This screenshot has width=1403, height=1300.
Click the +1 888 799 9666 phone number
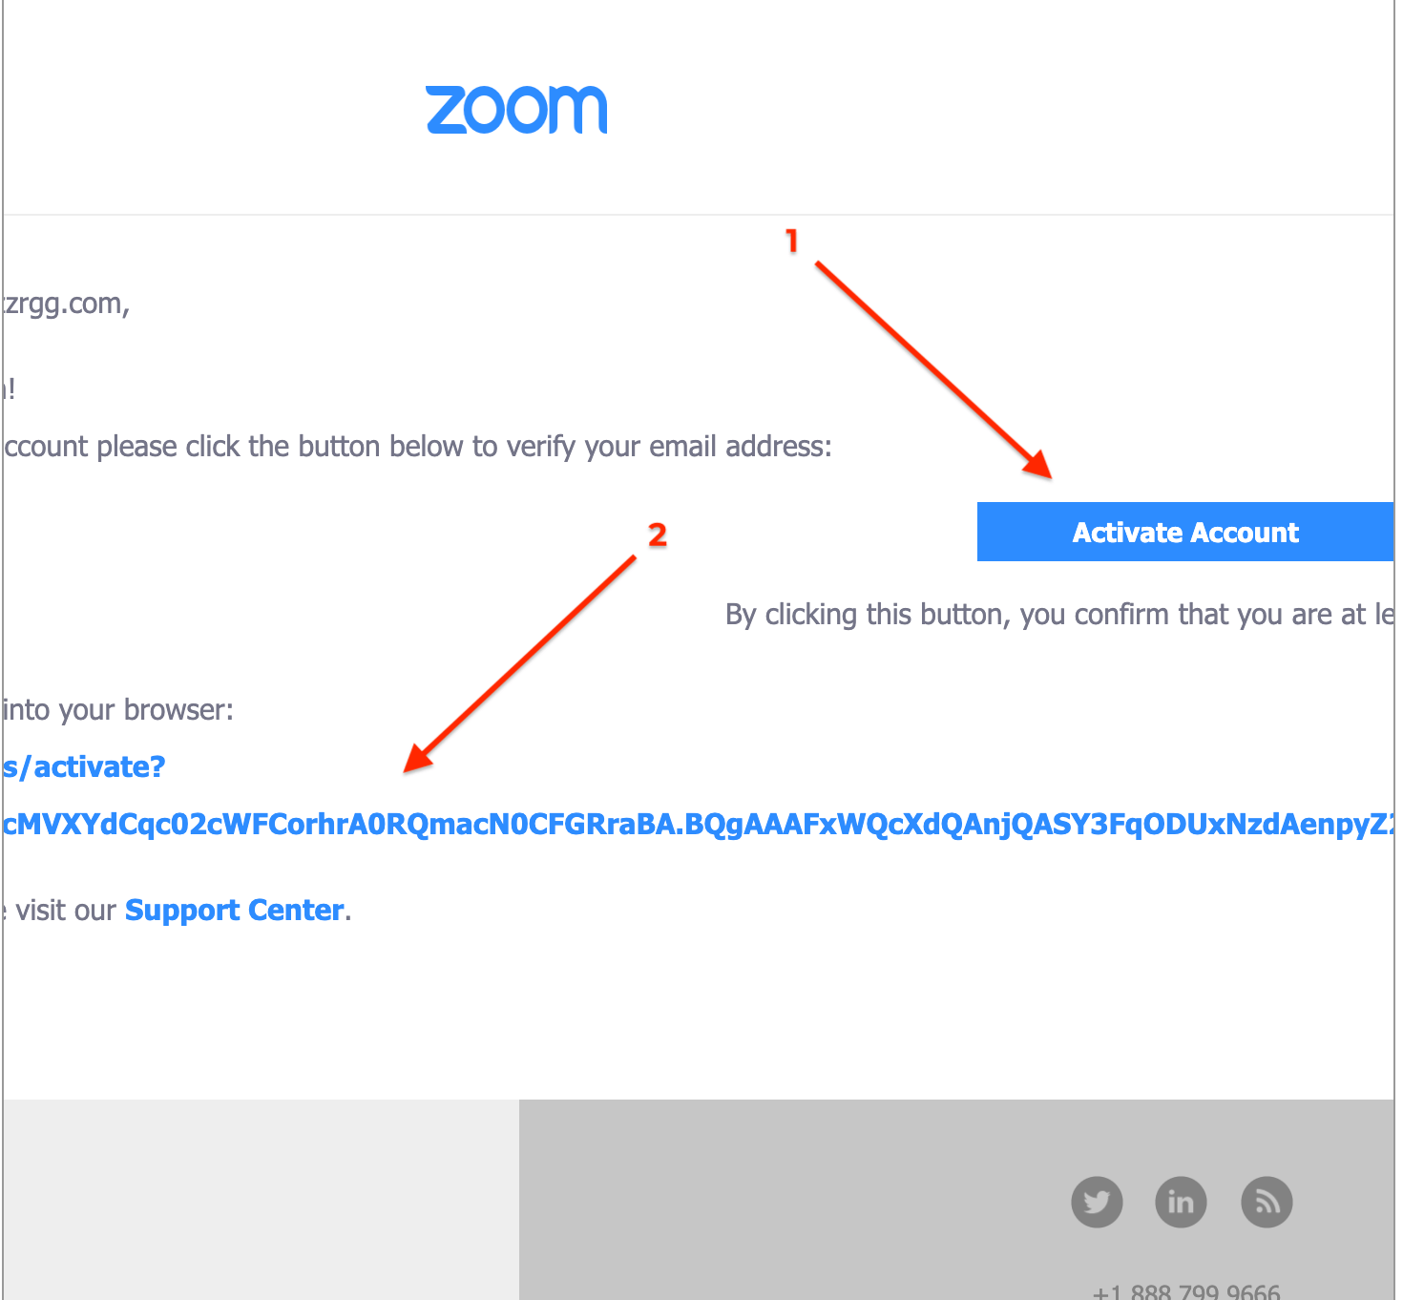(1186, 1291)
